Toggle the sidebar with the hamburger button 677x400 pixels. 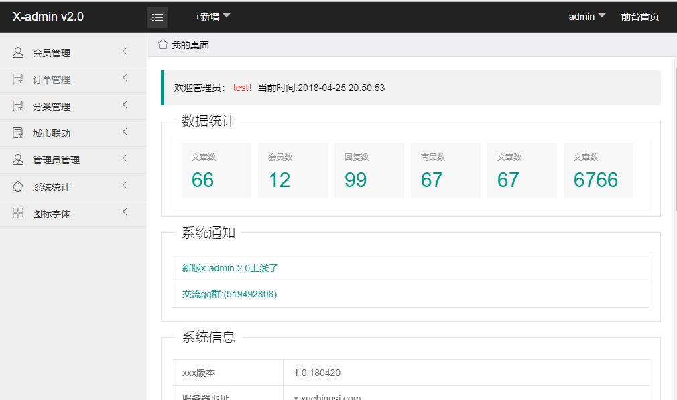pyautogui.click(x=158, y=17)
